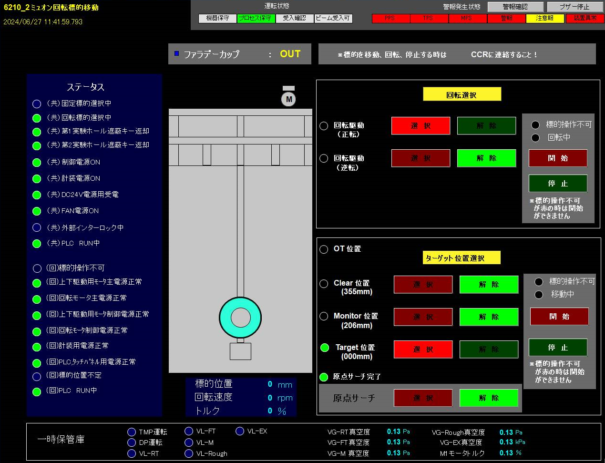This screenshot has height=463, width=605.
Task: Click the VL-FT valve indicator lamp
Action: click(x=189, y=431)
